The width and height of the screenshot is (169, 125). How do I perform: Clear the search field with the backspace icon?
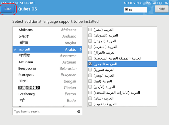click(x=78, y=111)
